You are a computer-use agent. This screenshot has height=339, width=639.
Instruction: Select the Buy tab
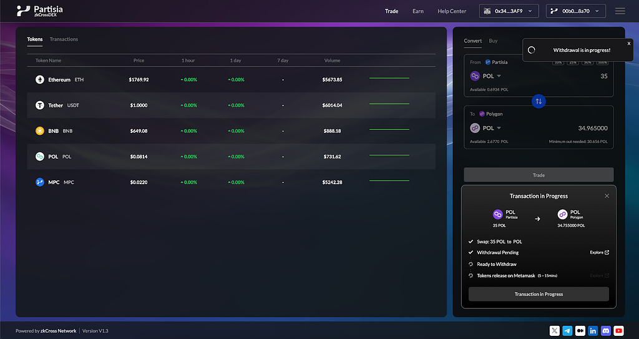493,41
